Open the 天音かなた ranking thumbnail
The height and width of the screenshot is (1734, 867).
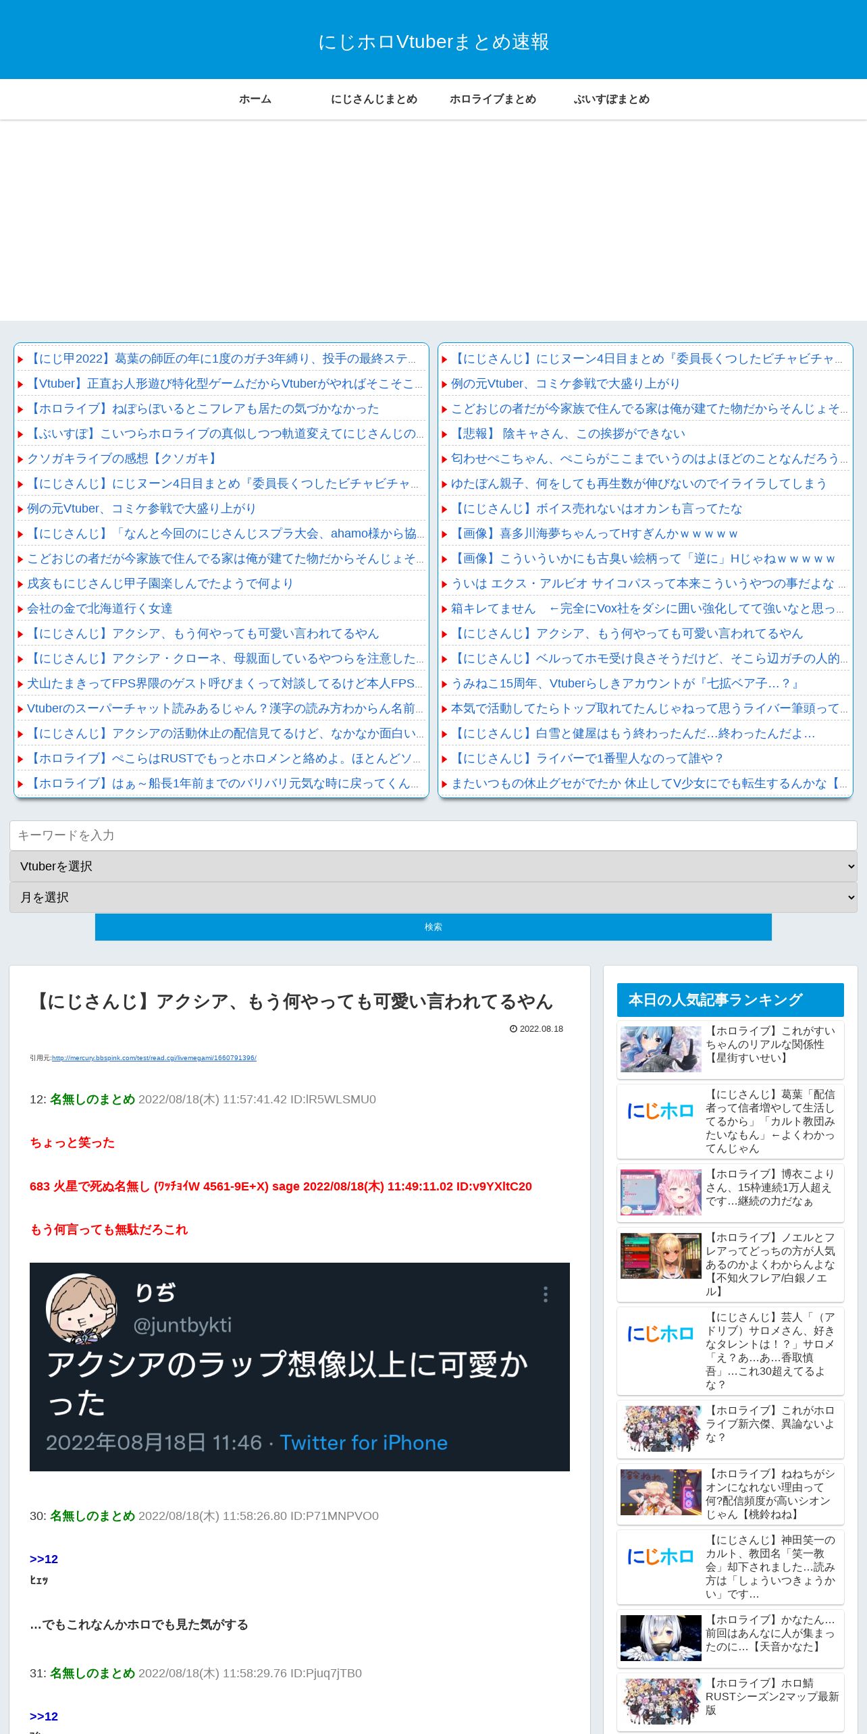[x=661, y=1638]
